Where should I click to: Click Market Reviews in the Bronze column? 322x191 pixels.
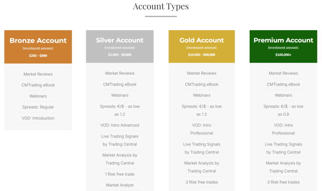tap(38, 74)
